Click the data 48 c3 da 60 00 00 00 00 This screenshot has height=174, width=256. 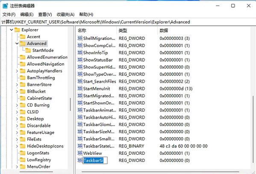183,146
